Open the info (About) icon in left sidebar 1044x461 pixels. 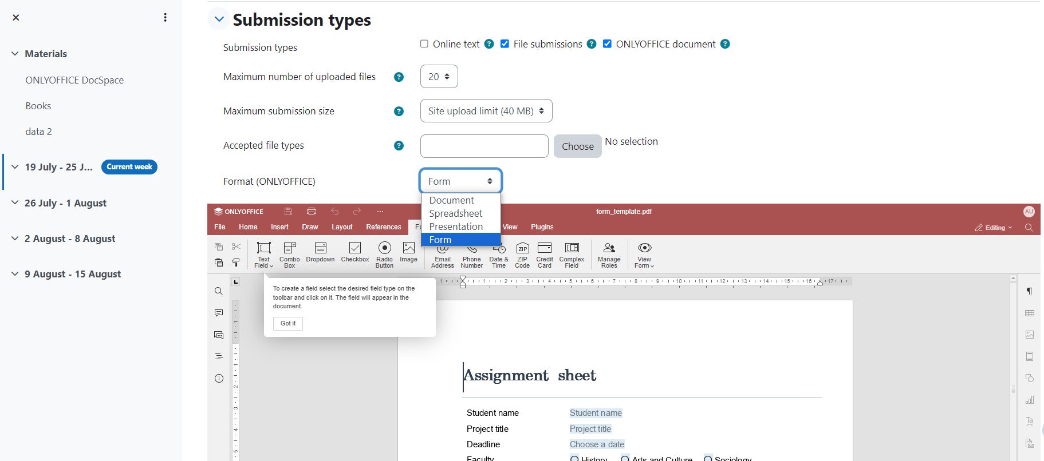pos(219,378)
